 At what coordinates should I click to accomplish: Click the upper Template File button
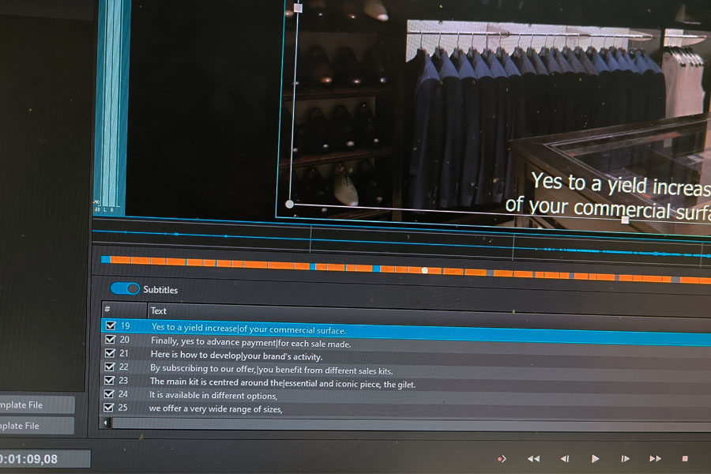pos(36,404)
